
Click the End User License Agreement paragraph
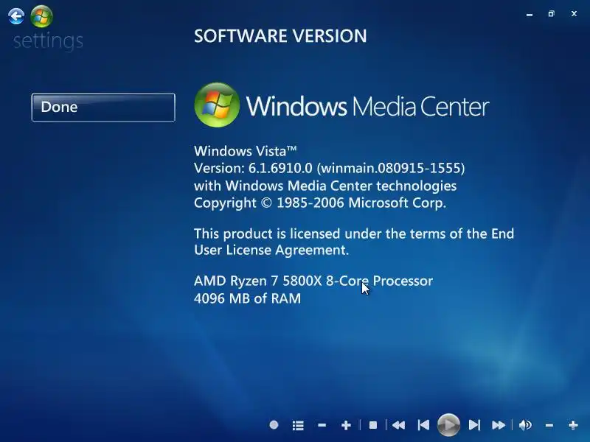click(x=354, y=242)
